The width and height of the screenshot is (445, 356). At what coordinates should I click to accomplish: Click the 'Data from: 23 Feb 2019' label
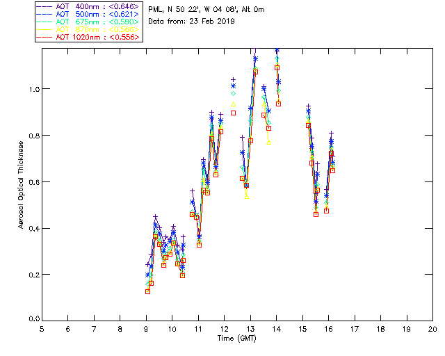(x=192, y=22)
